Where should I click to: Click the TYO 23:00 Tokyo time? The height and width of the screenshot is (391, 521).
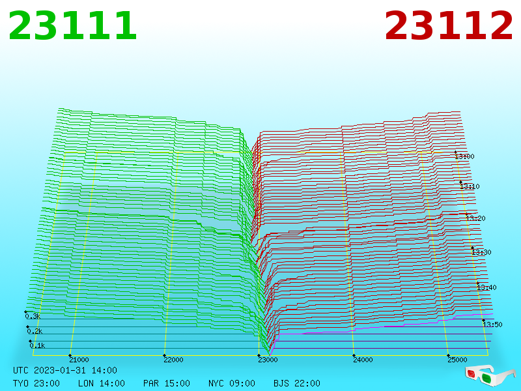[x=36, y=383]
